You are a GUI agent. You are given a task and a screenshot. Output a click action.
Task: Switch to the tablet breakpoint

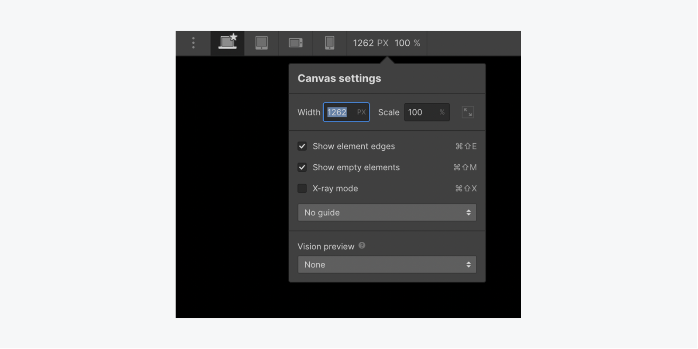[x=261, y=43]
